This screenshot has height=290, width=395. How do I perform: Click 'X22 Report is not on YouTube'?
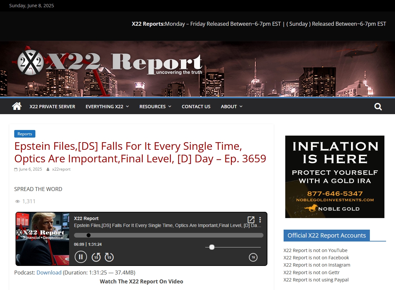[315, 250]
